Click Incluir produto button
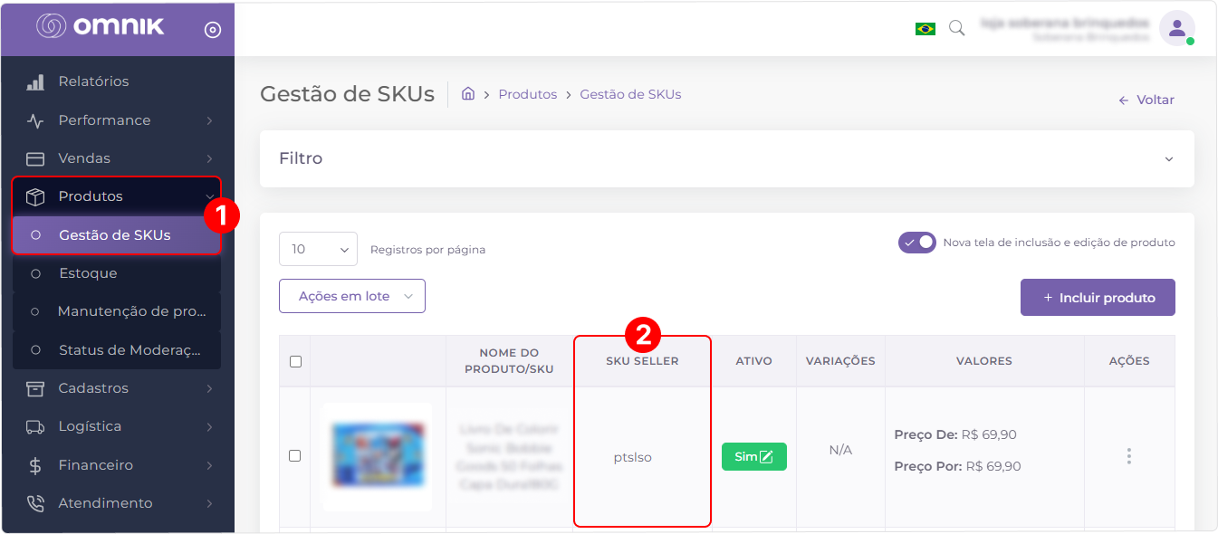 pyautogui.click(x=1098, y=298)
